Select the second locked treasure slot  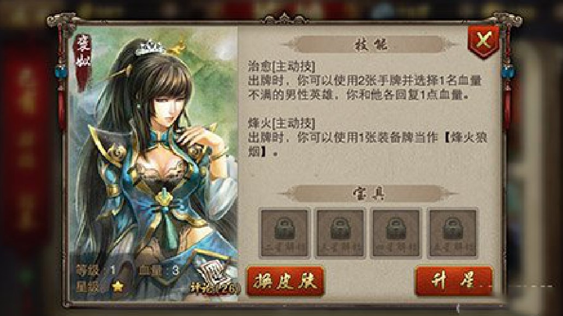click(340, 234)
